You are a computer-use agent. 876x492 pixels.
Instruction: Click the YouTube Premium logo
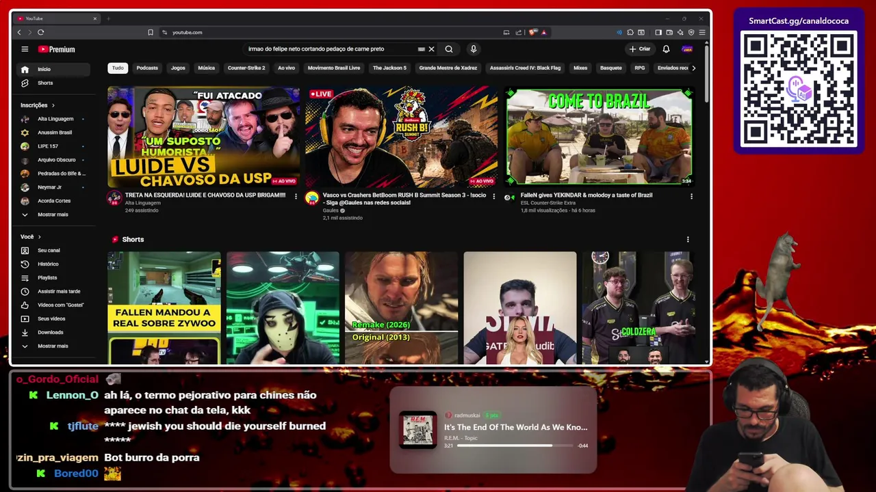click(x=56, y=49)
